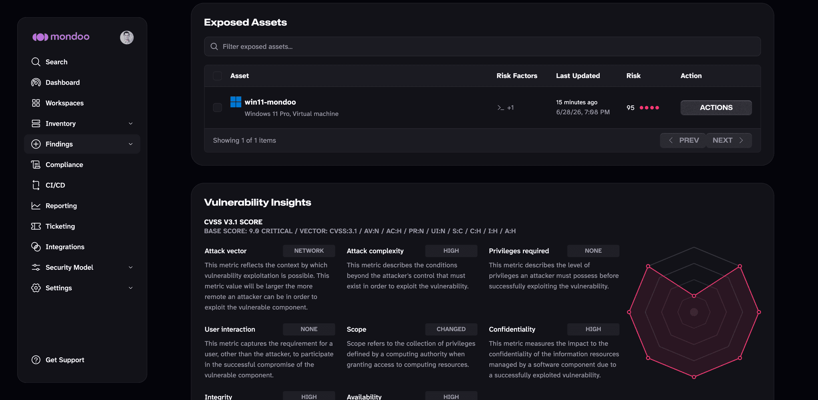Click the Asset column header

[240, 76]
